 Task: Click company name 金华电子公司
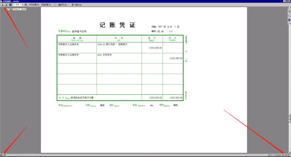pyautogui.click(x=79, y=32)
